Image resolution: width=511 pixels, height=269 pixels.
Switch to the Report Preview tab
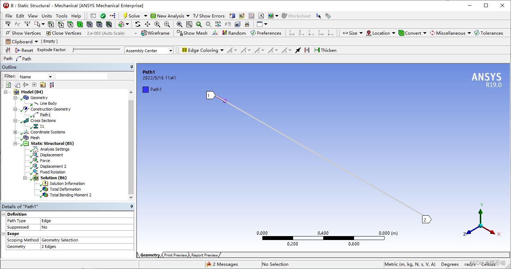point(204,255)
